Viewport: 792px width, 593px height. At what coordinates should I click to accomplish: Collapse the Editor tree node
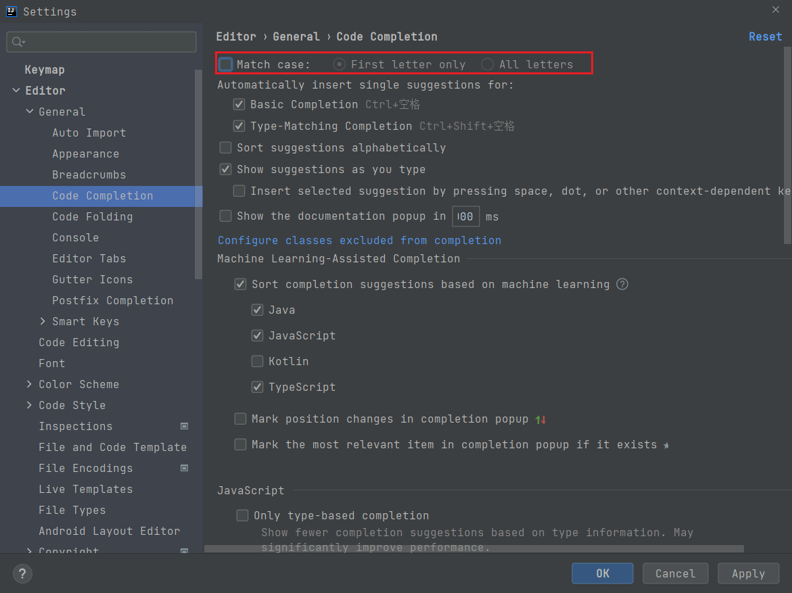pyautogui.click(x=16, y=90)
